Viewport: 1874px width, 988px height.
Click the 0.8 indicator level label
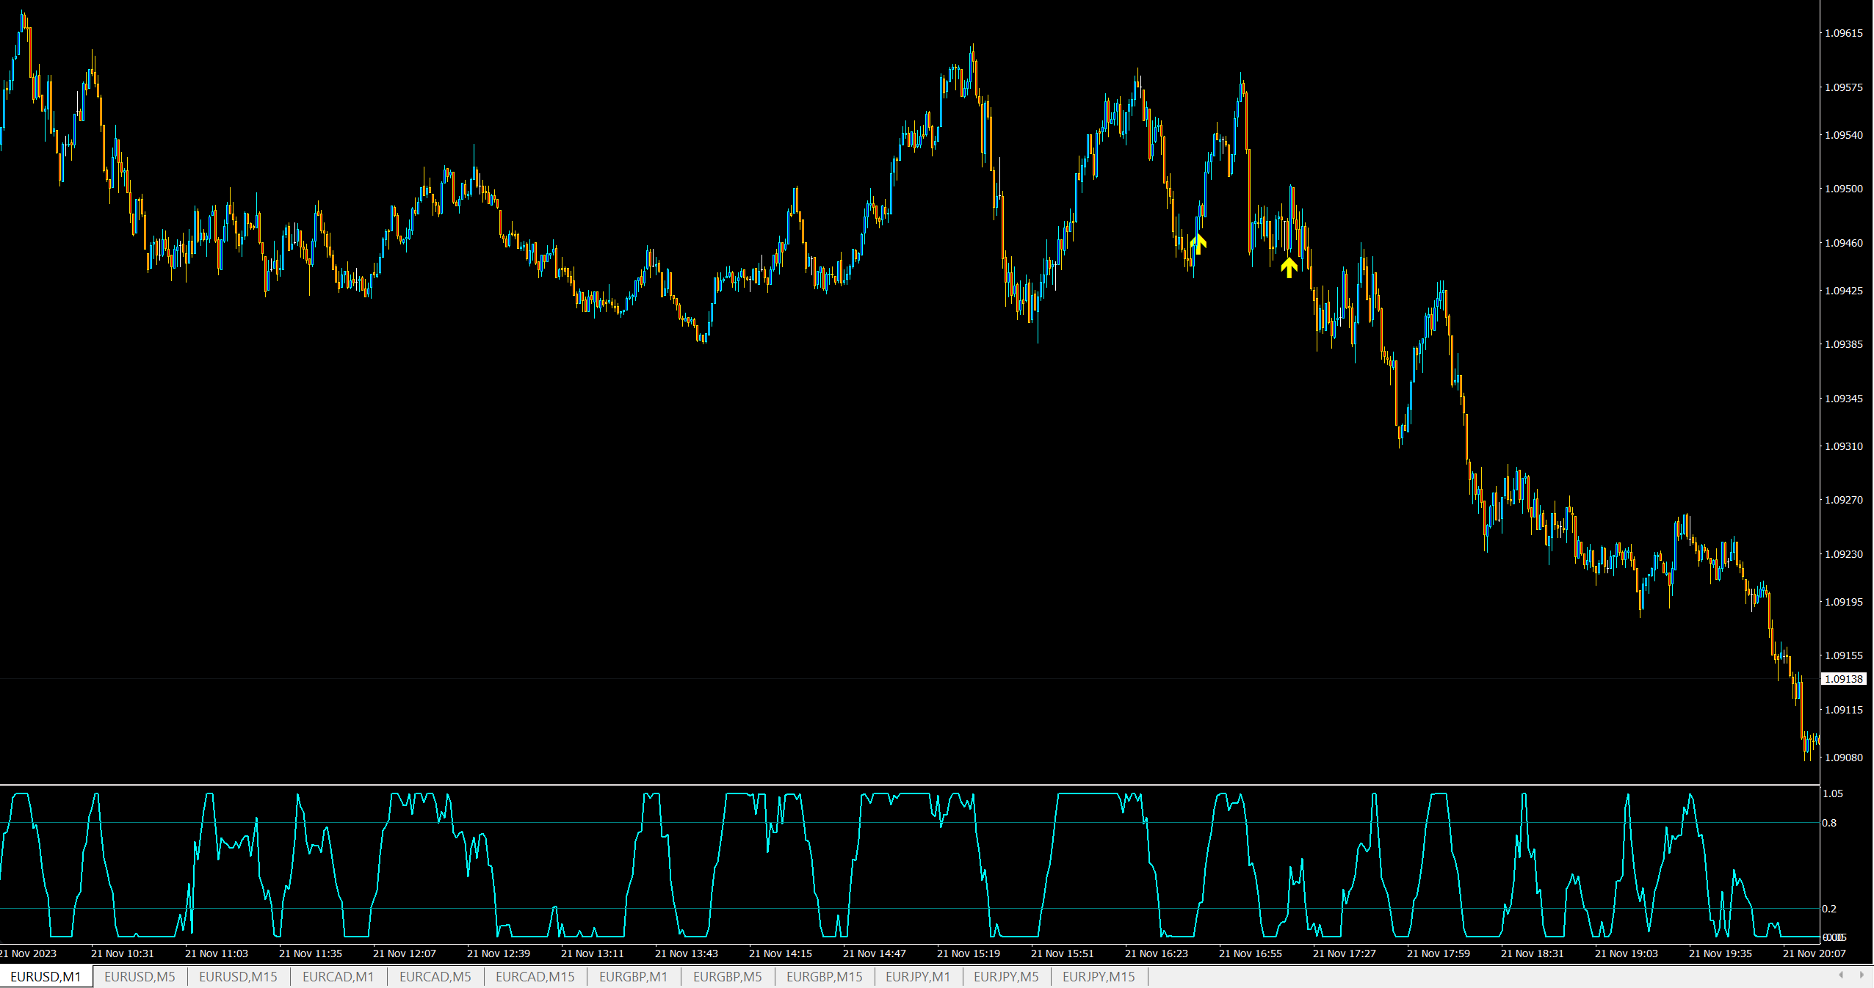(1829, 823)
